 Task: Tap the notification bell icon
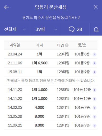coord(96,29)
